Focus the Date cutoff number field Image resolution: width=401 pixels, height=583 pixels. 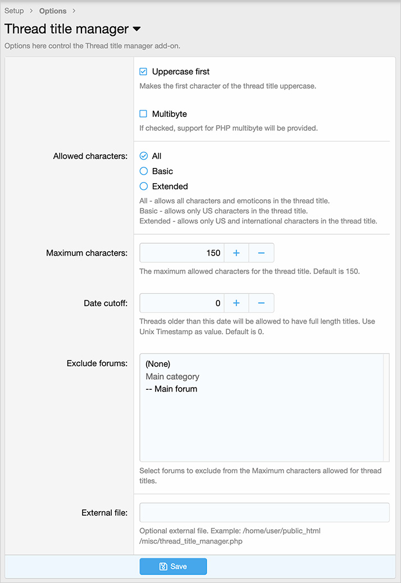click(x=181, y=303)
